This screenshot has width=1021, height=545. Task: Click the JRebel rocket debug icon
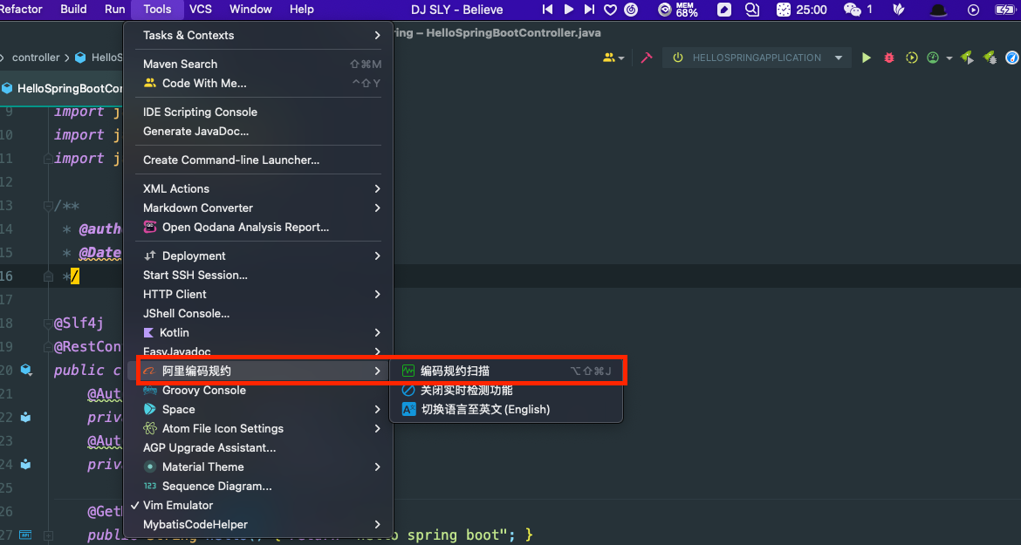coord(990,58)
